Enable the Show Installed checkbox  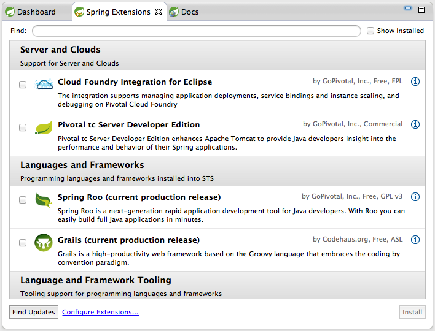[370, 31]
